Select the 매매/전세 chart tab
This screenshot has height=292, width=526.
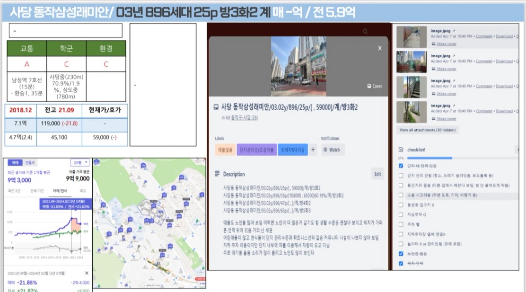click(x=60, y=191)
